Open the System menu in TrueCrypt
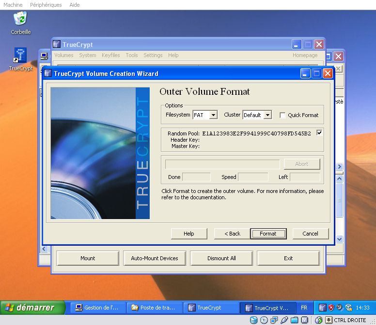Viewport: 376px width, 325px height. (88, 55)
